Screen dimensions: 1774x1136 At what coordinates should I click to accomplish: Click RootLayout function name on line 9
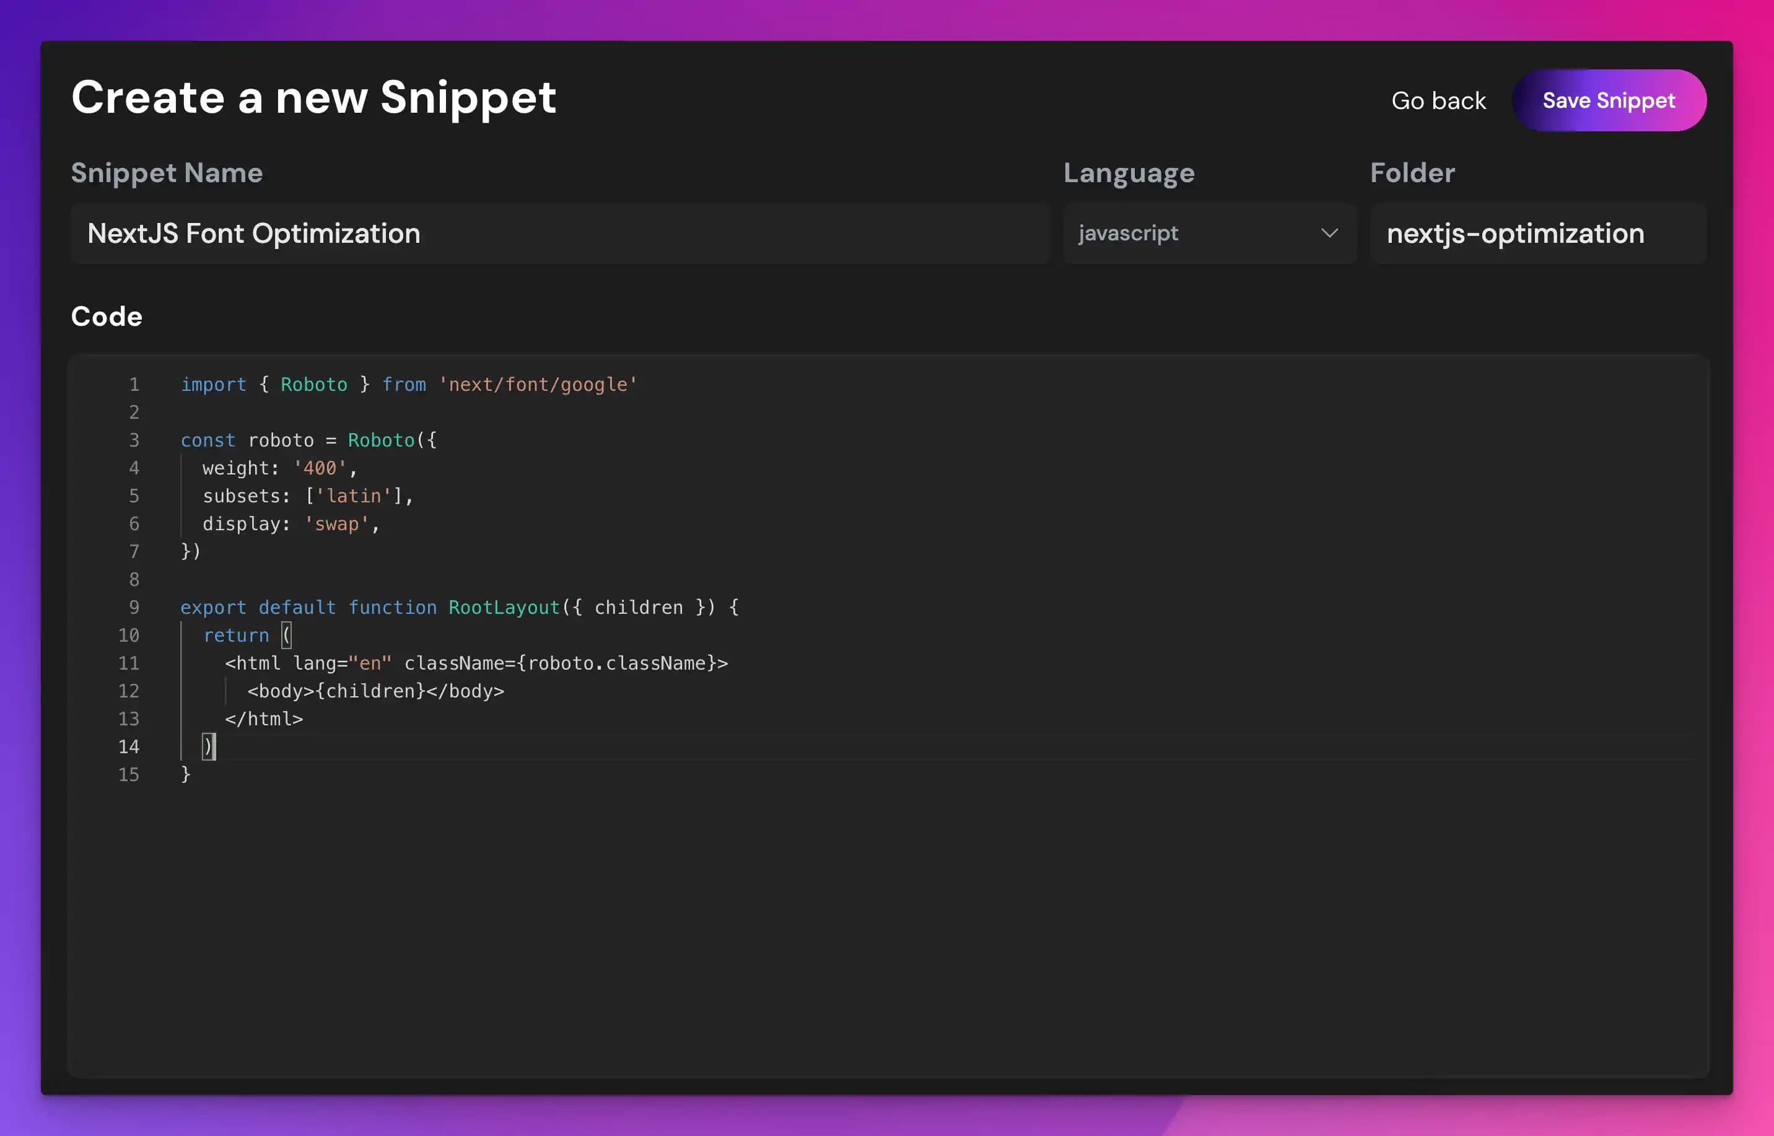[x=504, y=607]
